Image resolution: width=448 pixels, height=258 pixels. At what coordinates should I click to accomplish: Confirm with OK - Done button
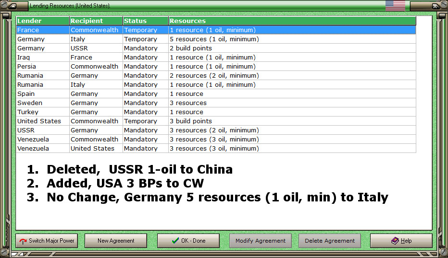pos(188,241)
